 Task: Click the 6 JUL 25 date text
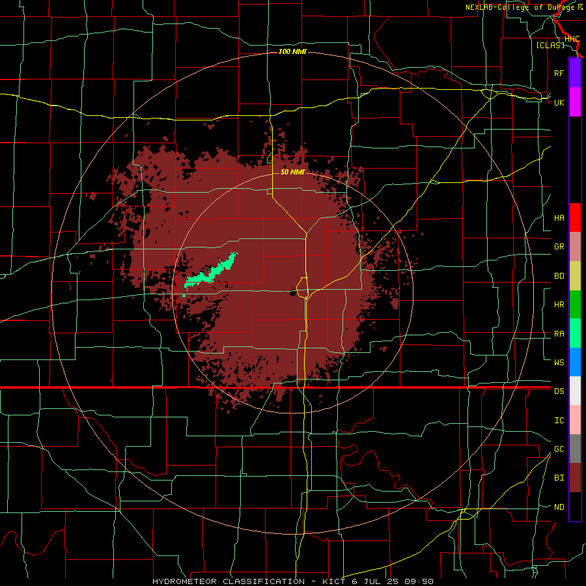pyautogui.click(x=376, y=581)
